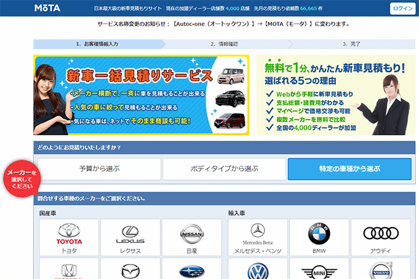Choose the Subaru logo tile
This screenshot has width=419, height=279.
point(192,269)
